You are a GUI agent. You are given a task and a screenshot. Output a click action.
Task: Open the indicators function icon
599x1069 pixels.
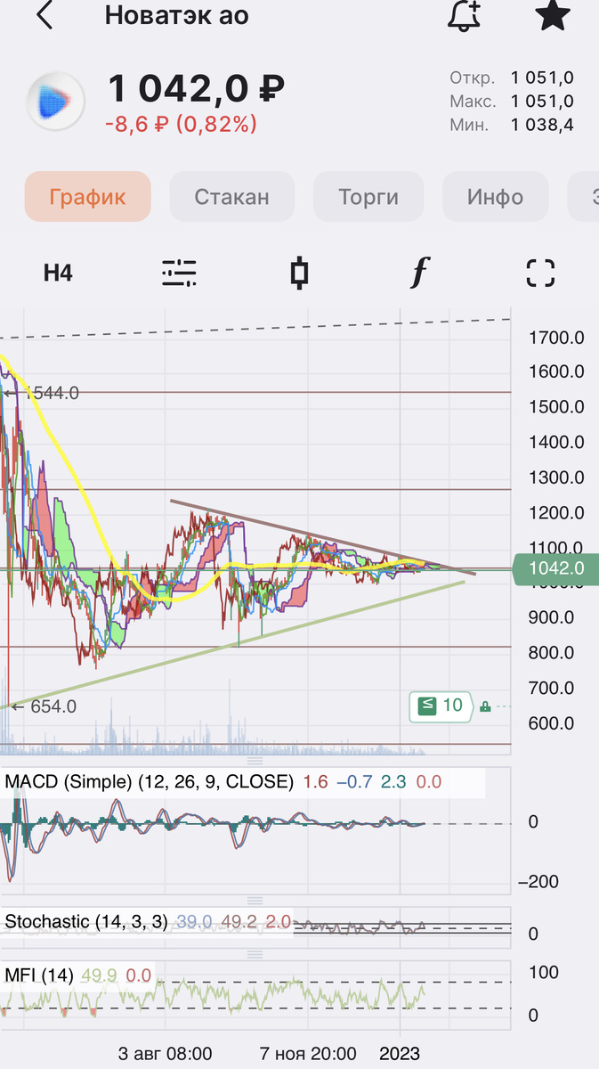click(419, 273)
